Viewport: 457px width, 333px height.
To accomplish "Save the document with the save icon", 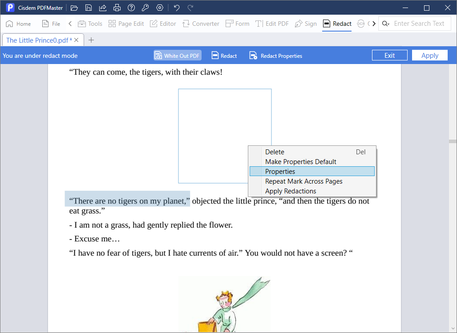I will (x=89, y=8).
